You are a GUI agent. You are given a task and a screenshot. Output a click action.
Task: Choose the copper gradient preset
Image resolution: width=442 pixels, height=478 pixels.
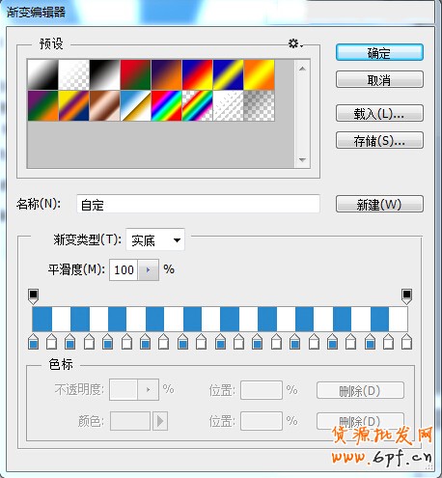point(104,105)
